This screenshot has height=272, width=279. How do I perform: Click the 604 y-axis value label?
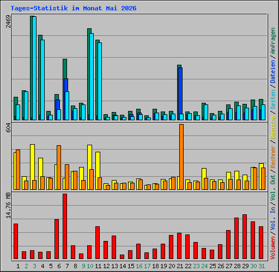(x=8, y=127)
